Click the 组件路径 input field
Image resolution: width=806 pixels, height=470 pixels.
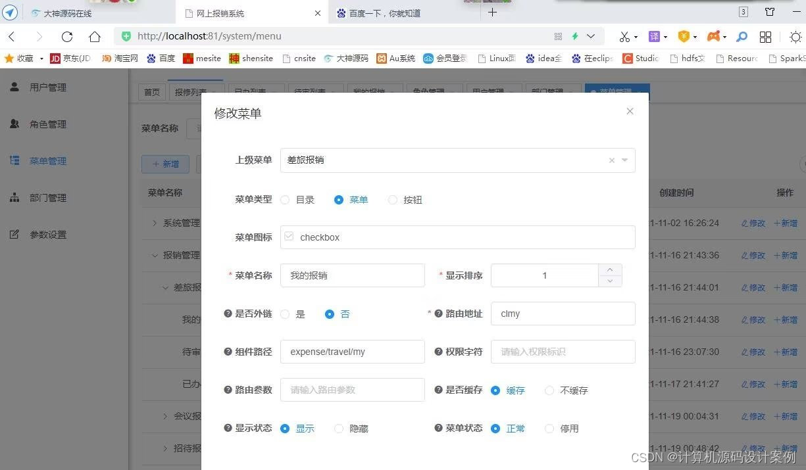click(353, 352)
